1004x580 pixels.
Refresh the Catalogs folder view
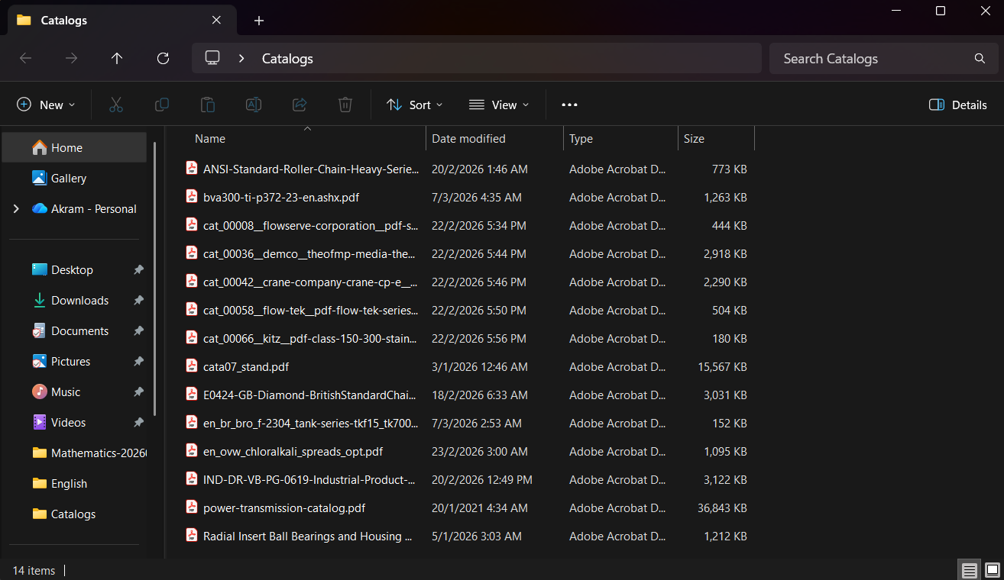[163, 58]
